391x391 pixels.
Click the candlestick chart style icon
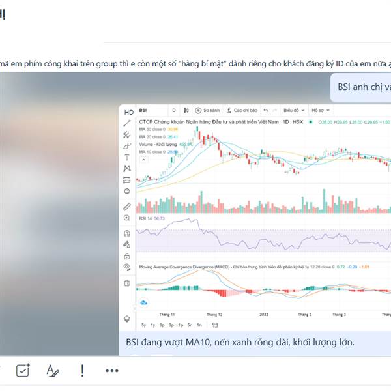tap(186, 111)
